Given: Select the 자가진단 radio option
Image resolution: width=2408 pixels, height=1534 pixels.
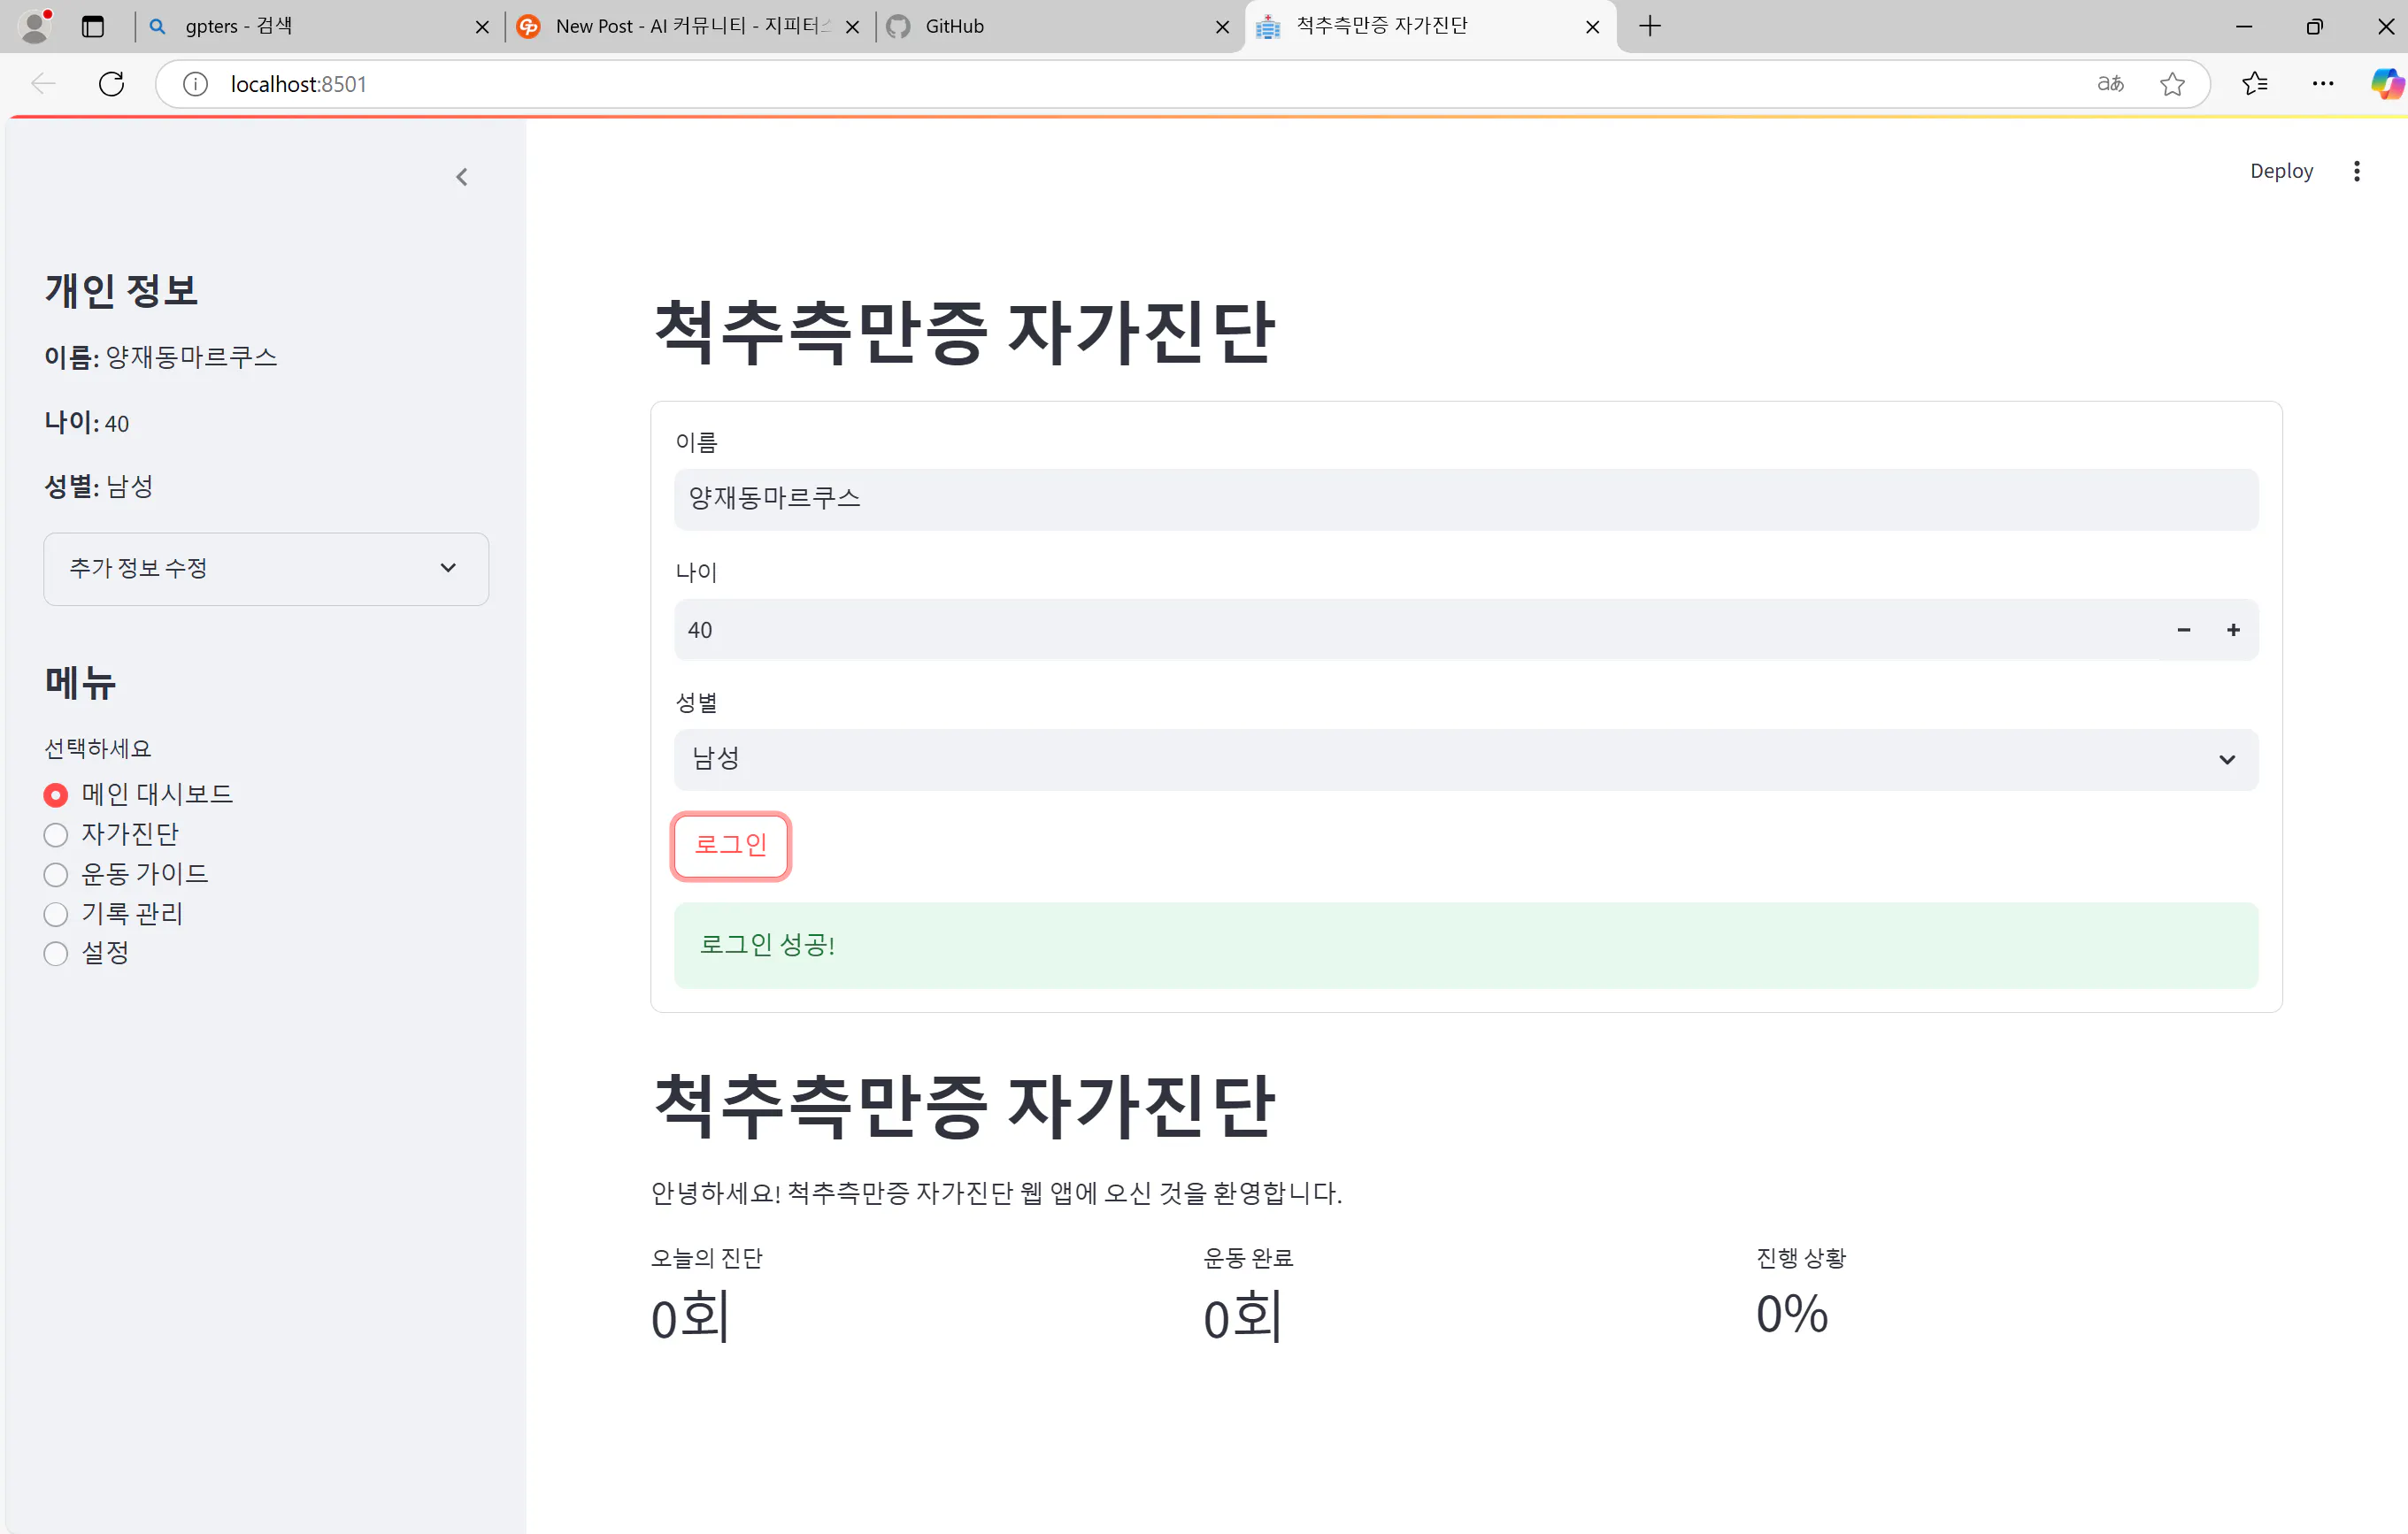Looking at the screenshot, I should point(55,834).
